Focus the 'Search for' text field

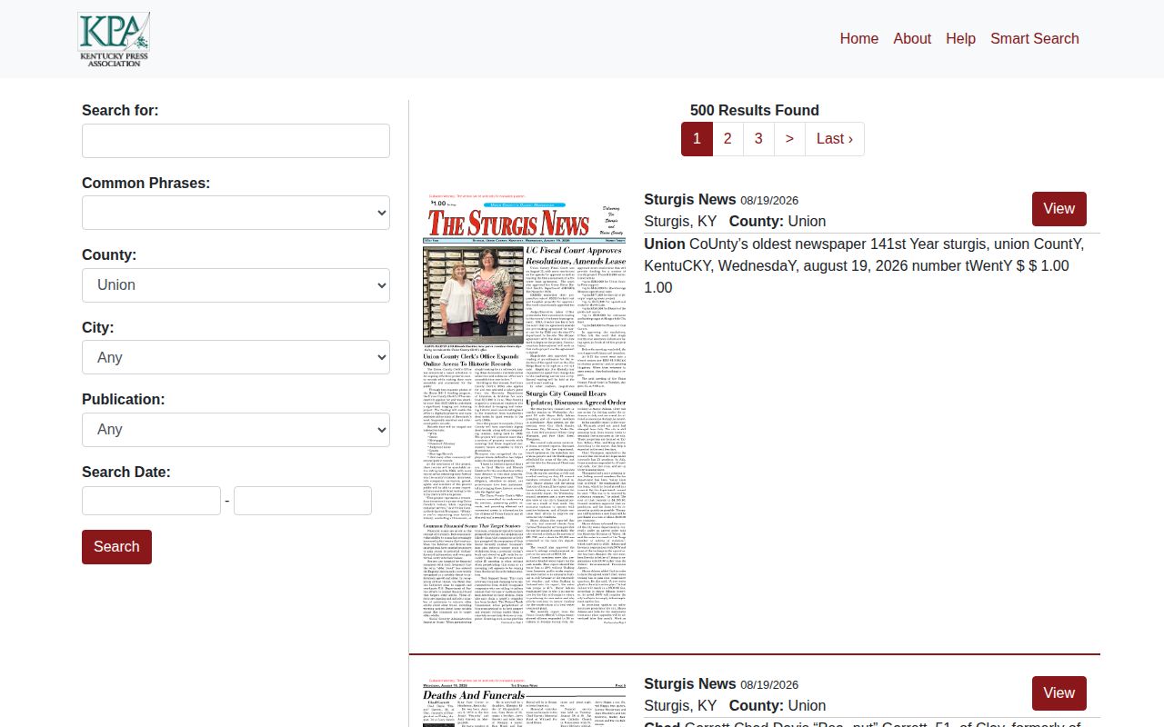236,141
